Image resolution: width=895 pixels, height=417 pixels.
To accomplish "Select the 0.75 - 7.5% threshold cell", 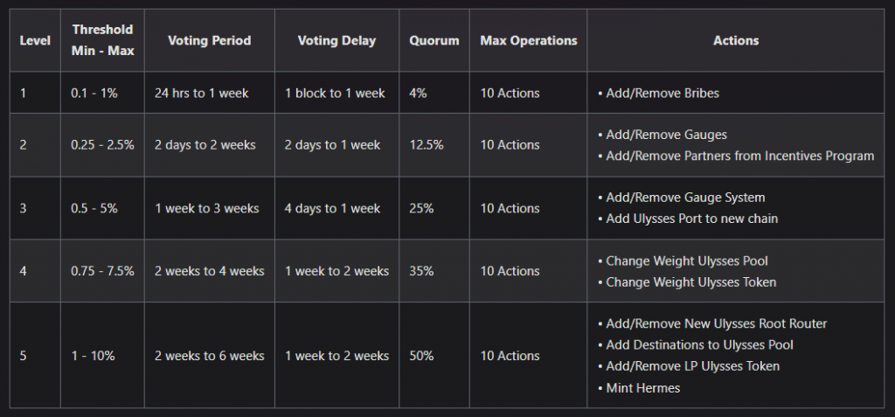I will [x=103, y=271].
